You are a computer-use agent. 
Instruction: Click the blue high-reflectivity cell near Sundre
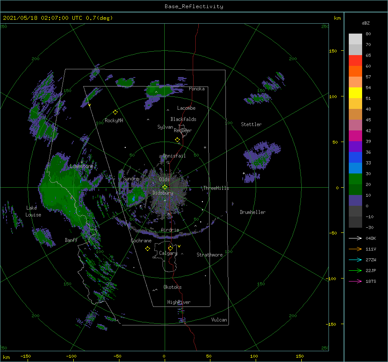(134, 198)
